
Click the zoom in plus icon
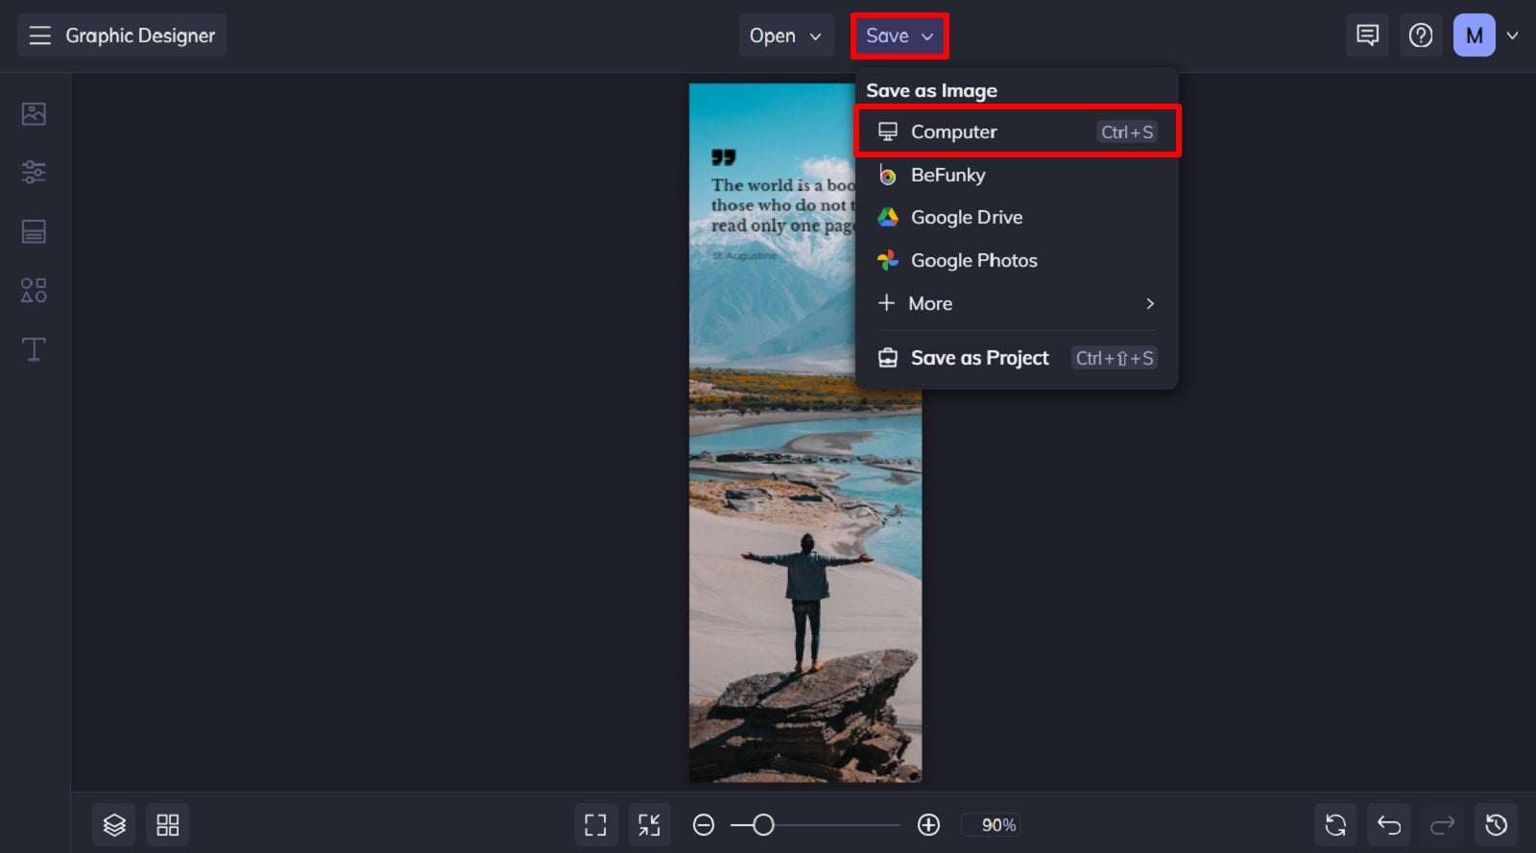(x=928, y=824)
